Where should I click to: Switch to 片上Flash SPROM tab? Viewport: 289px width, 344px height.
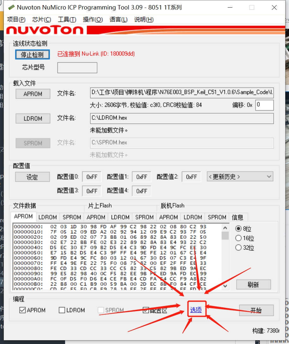click(x=144, y=217)
